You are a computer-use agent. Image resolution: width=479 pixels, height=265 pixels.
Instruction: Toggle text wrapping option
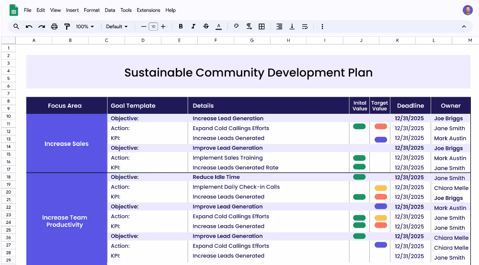305,27
